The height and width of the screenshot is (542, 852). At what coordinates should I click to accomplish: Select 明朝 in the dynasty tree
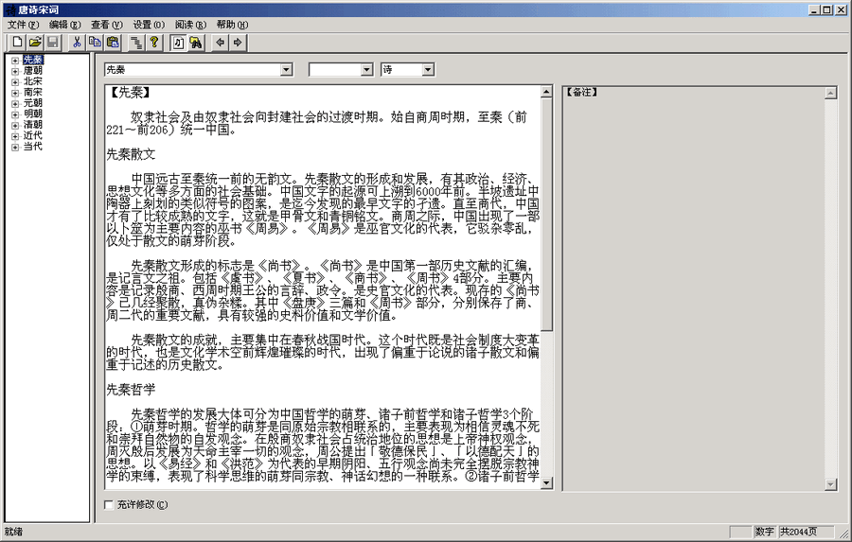coord(32,114)
